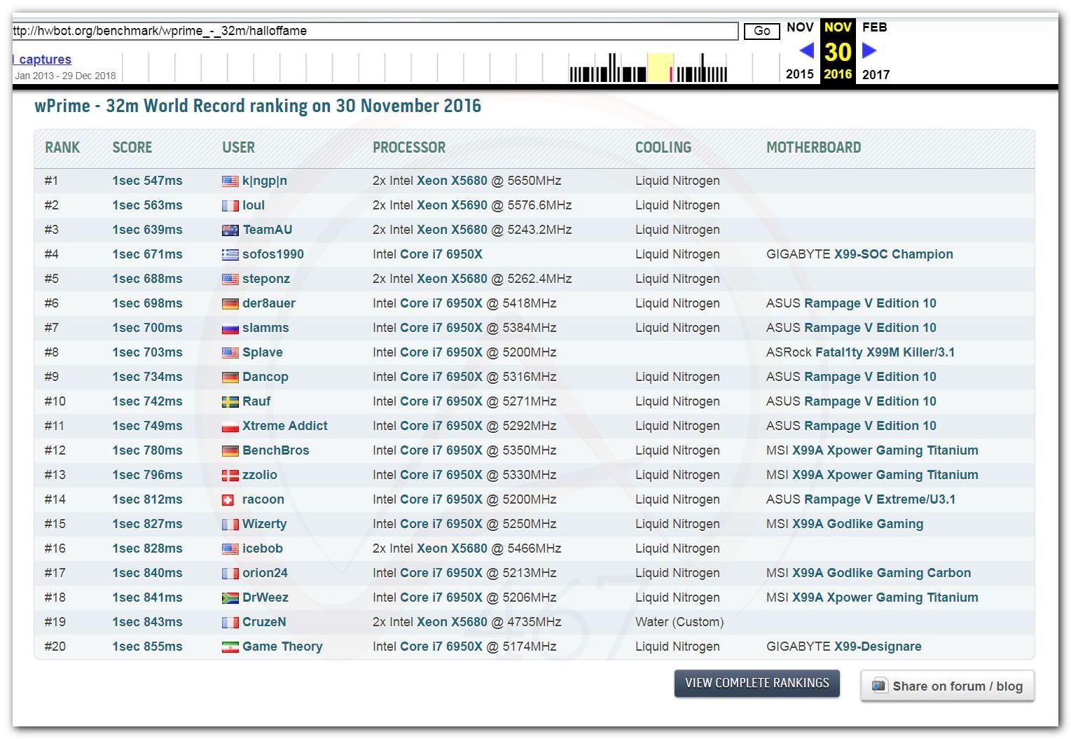Click the Danish flag beside zzolio

point(230,476)
